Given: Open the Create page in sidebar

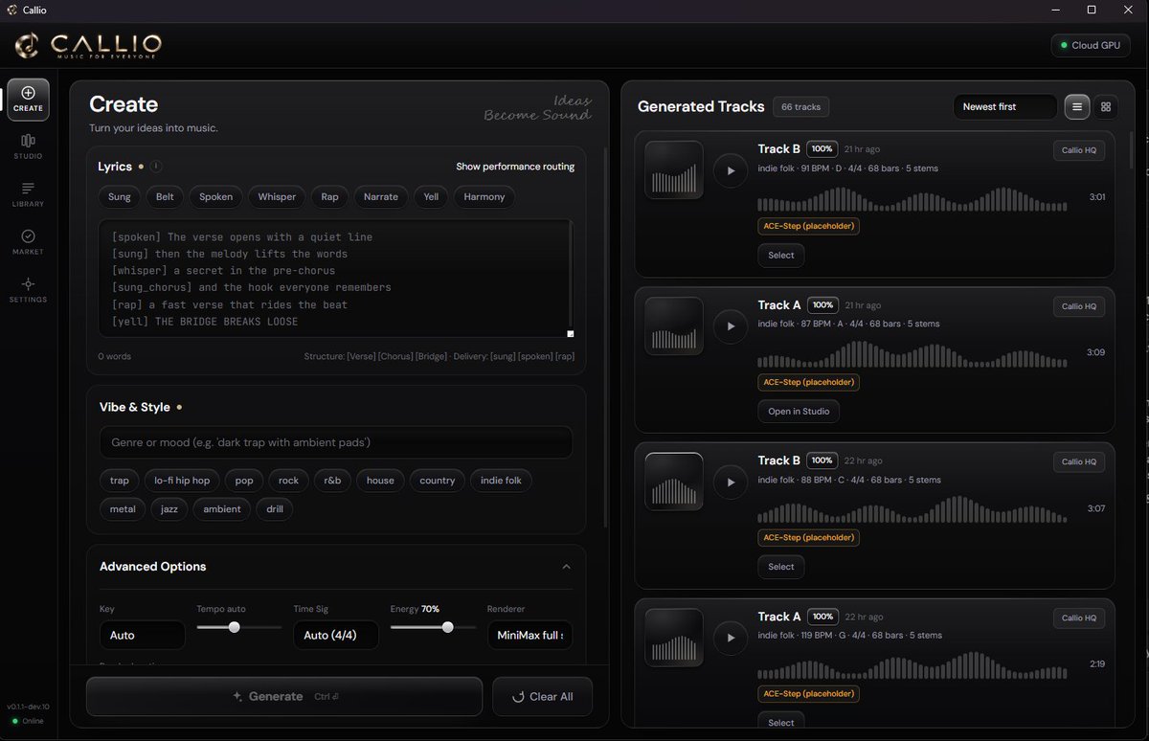Looking at the screenshot, I should [x=28, y=100].
